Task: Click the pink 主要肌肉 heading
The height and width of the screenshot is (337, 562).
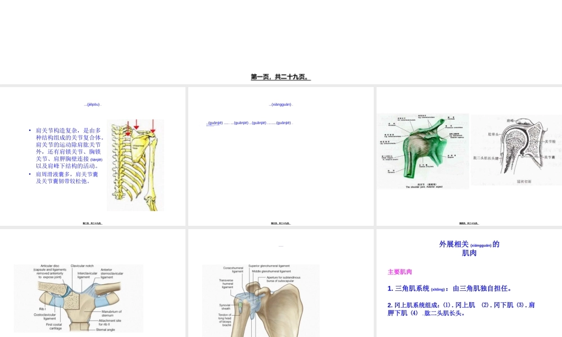Action: pos(400,272)
